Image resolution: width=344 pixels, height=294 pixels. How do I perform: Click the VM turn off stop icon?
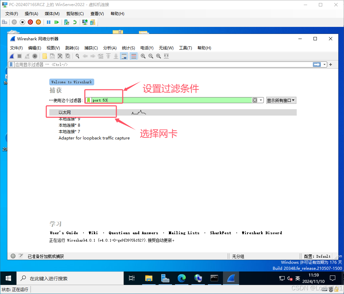pos(22,22)
